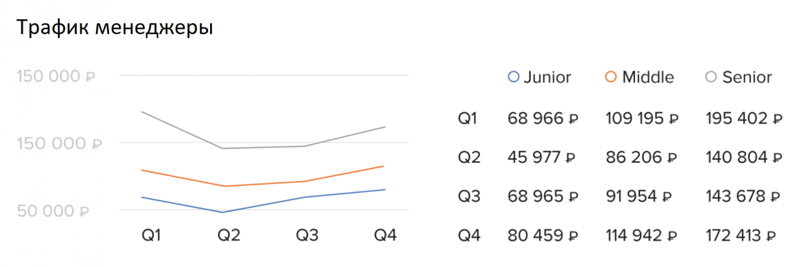
Task: Select the Q1 label on chart x-axis
Action: (x=151, y=235)
